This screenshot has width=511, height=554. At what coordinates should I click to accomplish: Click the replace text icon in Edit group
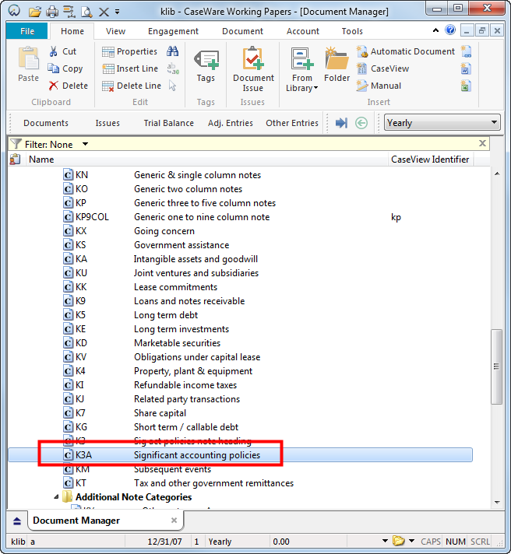[173, 68]
